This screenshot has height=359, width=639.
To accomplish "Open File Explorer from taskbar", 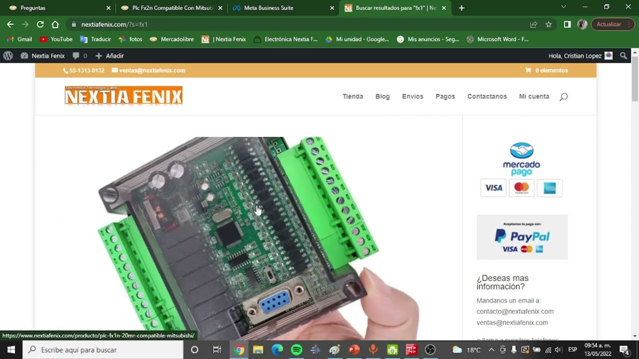I will pos(258,350).
